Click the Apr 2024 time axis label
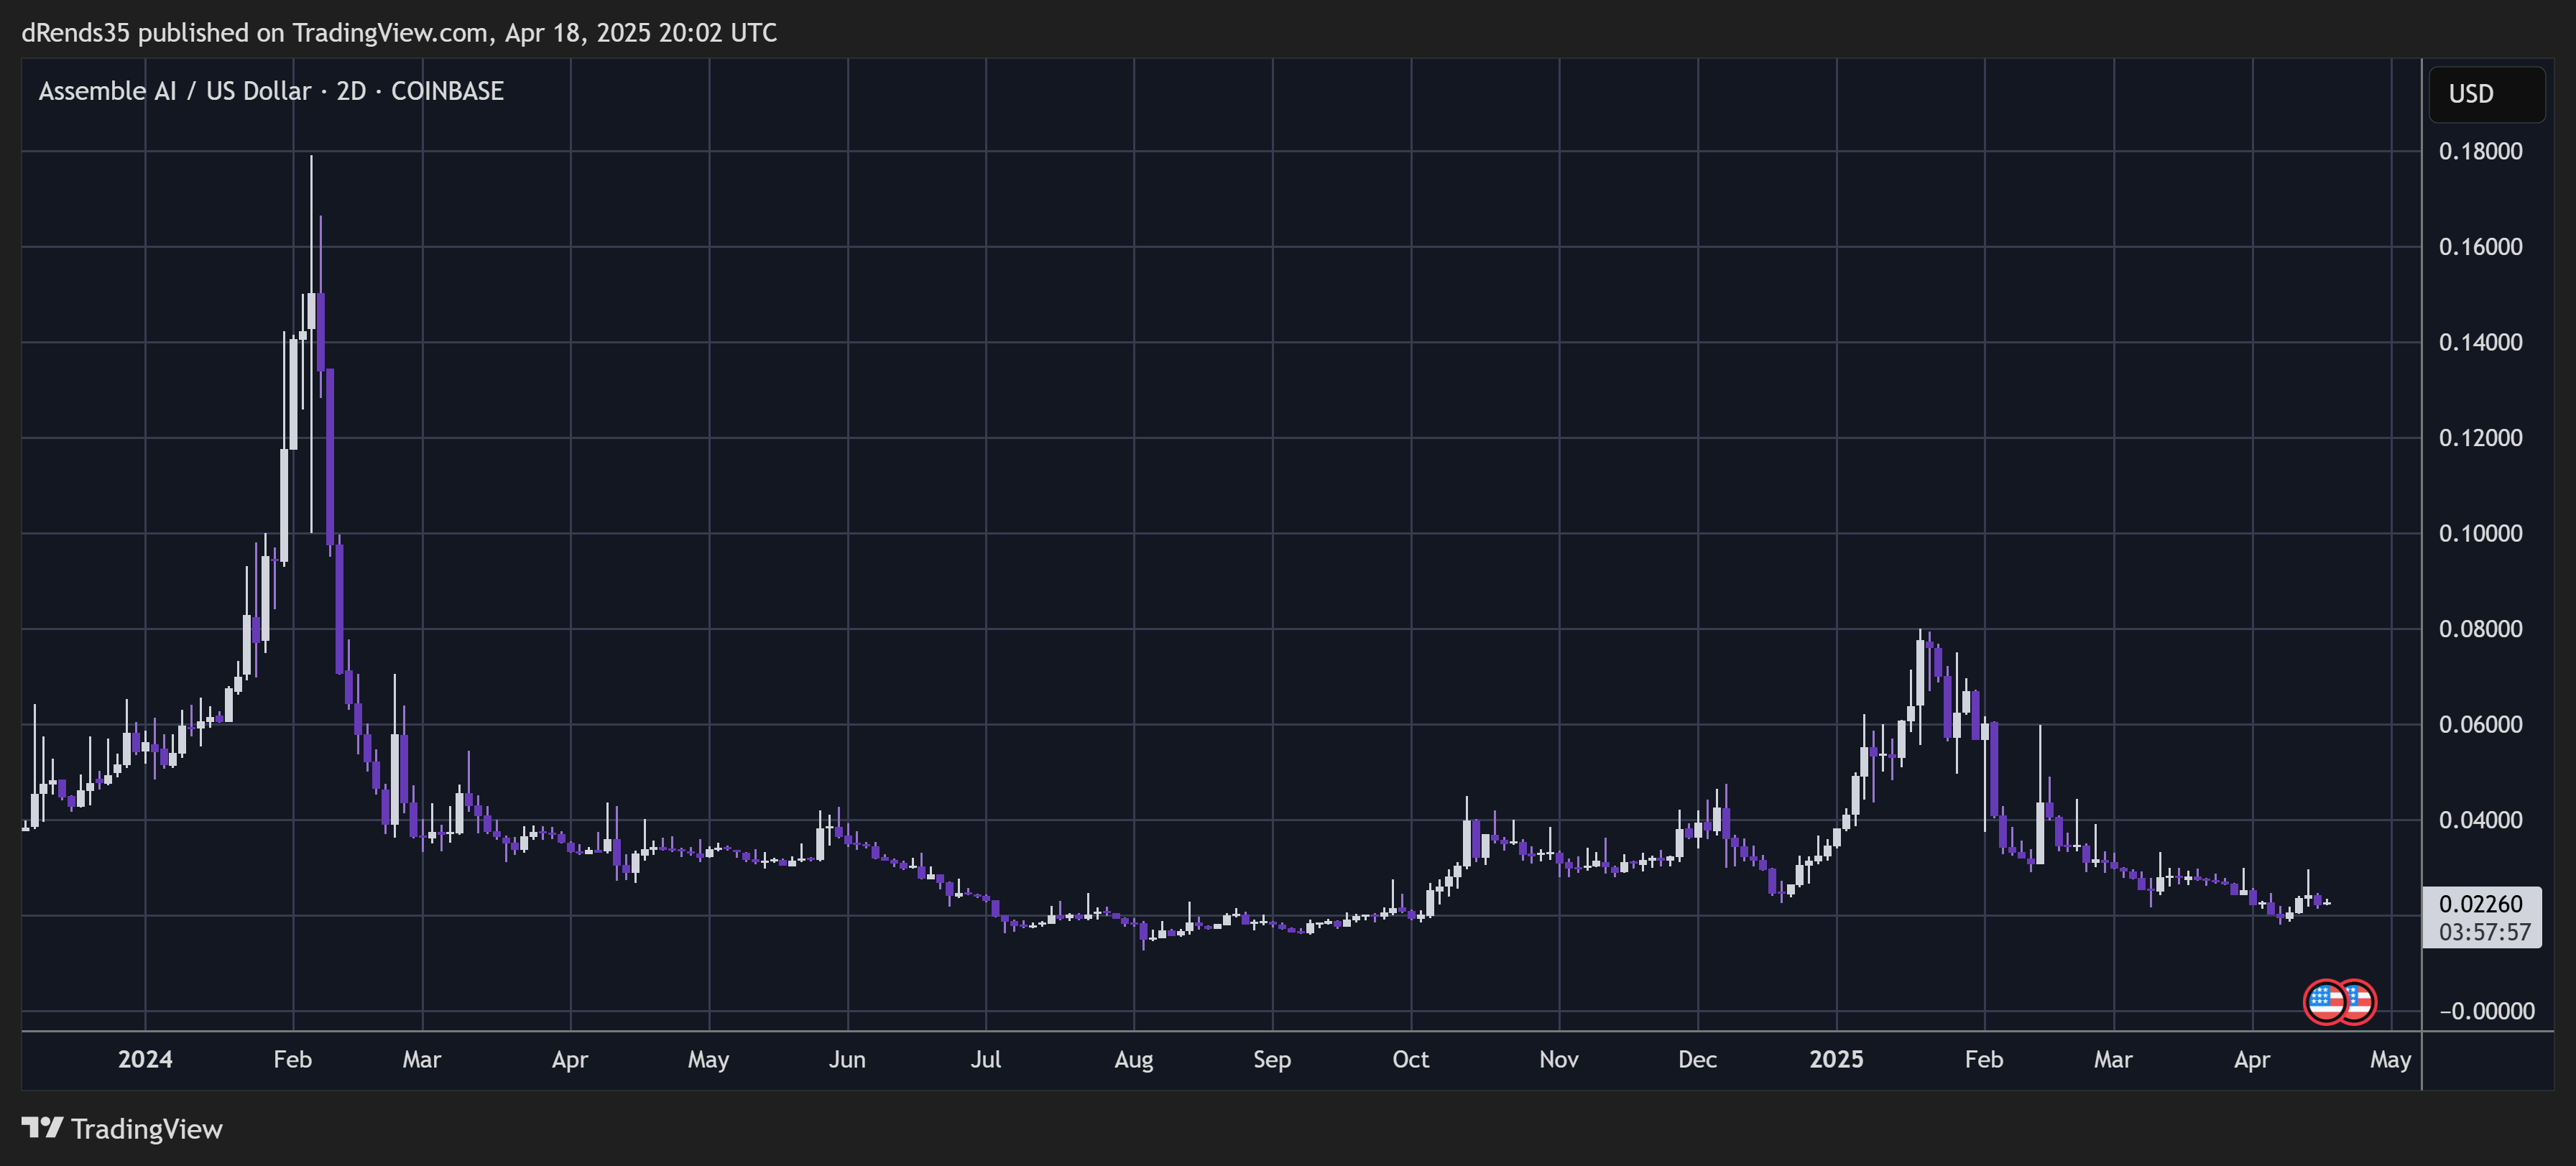Image resolution: width=2576 pixels, height=1166 pixels. [570, 1060]
